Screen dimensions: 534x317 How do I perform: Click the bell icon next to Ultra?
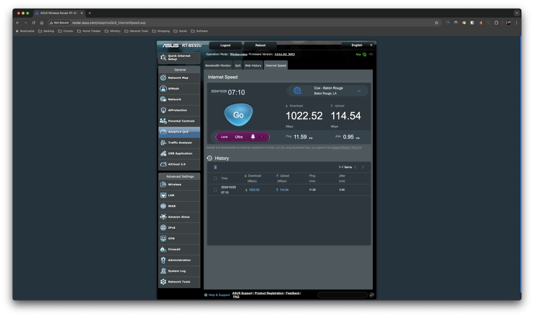(253, 137)
